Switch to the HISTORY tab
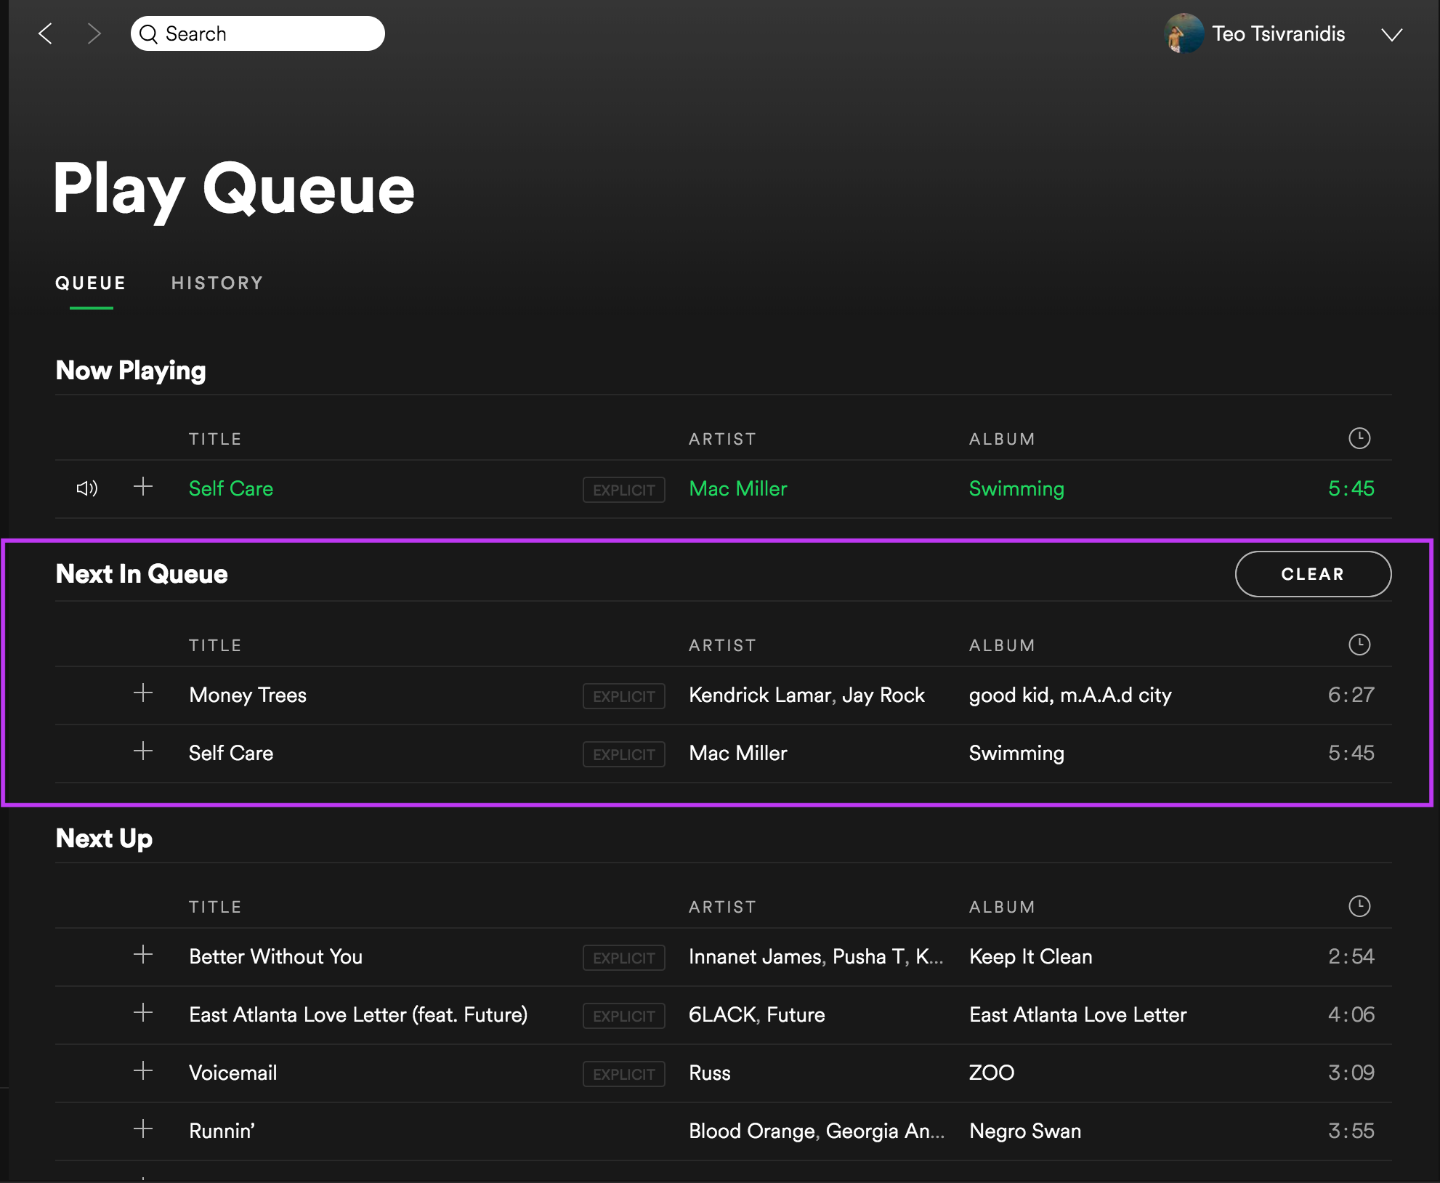Screen dimensions: 1440x1183 pyautogui.click(x=217, y=283)
